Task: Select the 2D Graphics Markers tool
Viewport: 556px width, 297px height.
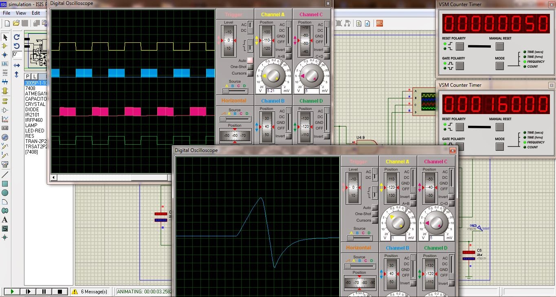Action: point(5,238)
